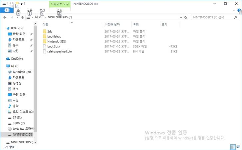Viewport: 242px width, 150px height.
Task: Sort by 수정한 날짜 column header
Action: [112, 25]
